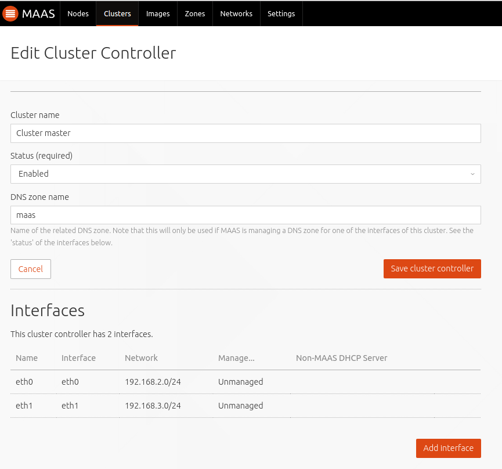Click the MAAS logo icon
The image size is (502, 469).
pyautogui.click(x=10, y=14)
